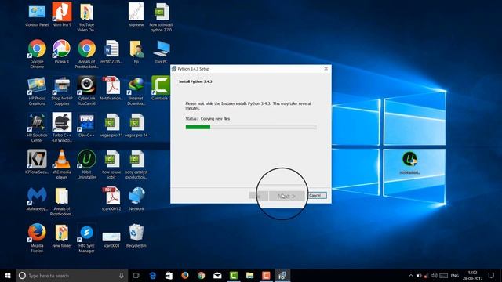Image resolution: width=502 pixels, height=282 pixels.
Task: Select the vegas pro 14 file
Action: pos(136,125)
